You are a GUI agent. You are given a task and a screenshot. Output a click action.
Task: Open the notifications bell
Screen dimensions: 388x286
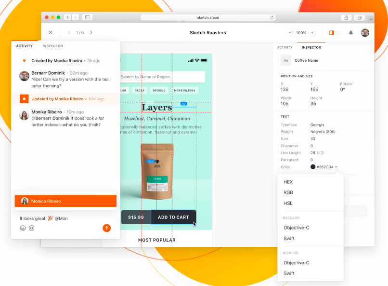(351, 33)
